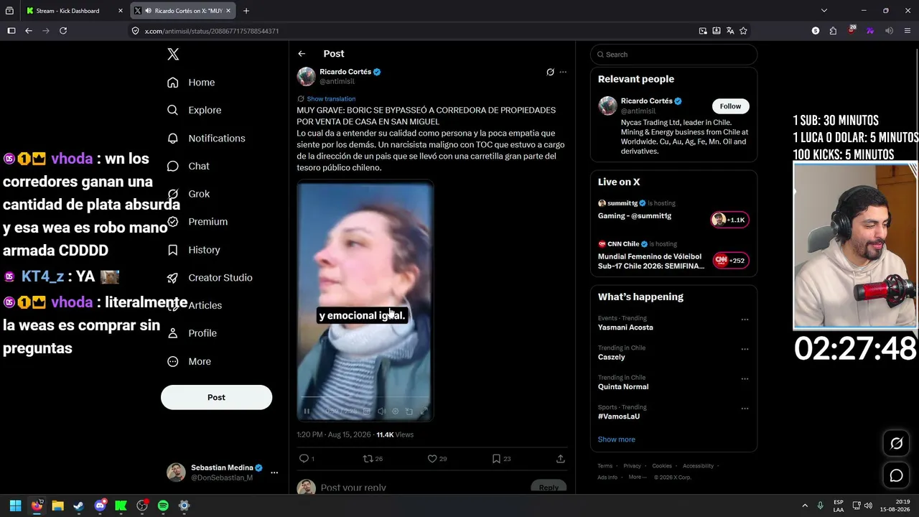The image size is (919, 517).
Task: Open more options for #VamosLaU trend
Action: click(745, 409)
